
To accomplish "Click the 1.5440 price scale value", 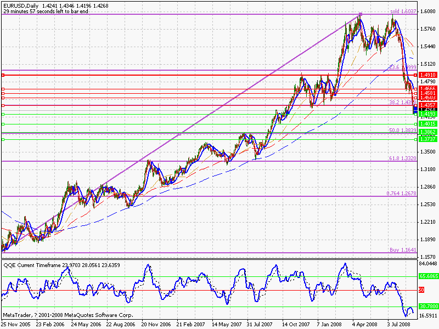I will pyautogui.click(x=428, y=47).
